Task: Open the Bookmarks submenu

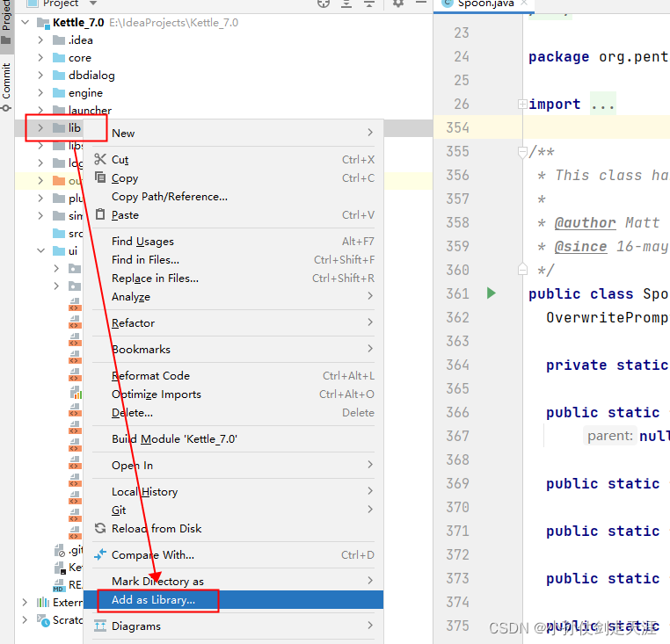Action: (233, 350)
